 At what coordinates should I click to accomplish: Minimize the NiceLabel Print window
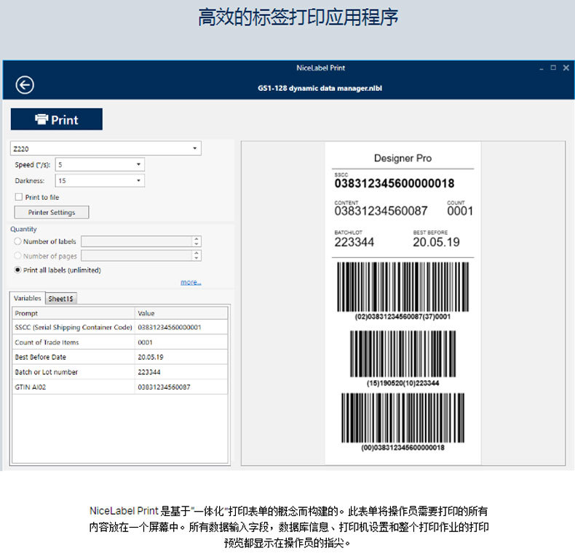pyautogui.click(x=542, y=68)
